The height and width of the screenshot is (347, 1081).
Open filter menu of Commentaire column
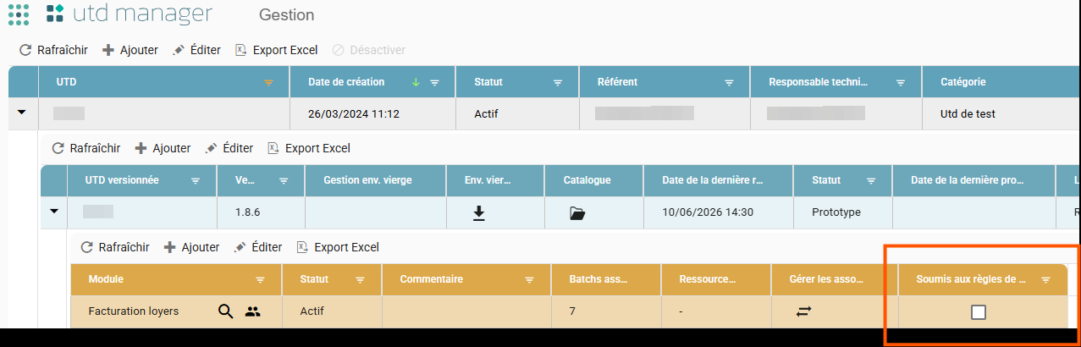[x=529, y=279]
